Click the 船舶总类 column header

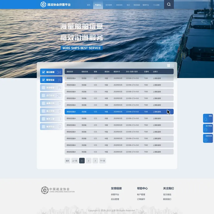pyautogui.click(x=85, y=72)
